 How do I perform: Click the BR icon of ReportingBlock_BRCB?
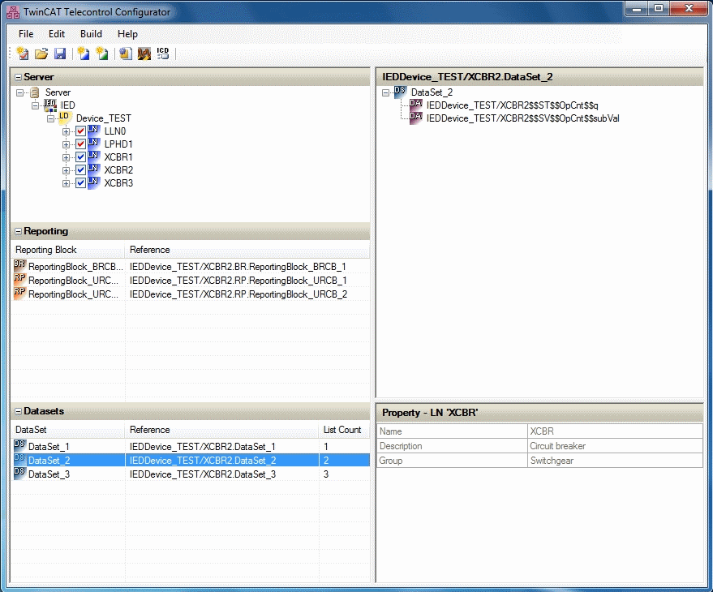click(19, 265)
